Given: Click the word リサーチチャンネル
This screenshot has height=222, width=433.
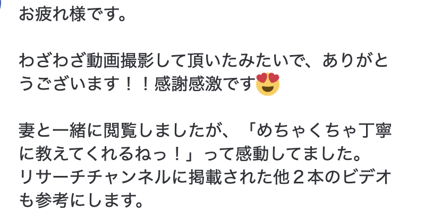Looking at the screenshot, I should tap(95, 177).
